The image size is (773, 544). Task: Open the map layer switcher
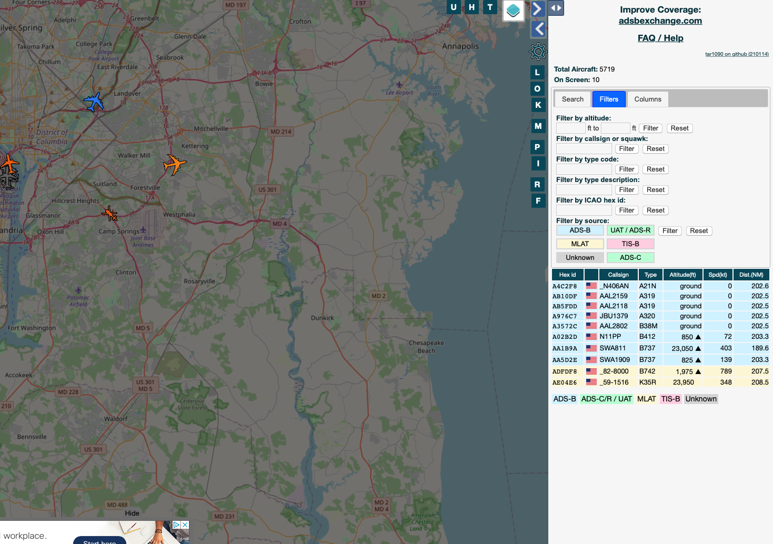pos(513,10)
